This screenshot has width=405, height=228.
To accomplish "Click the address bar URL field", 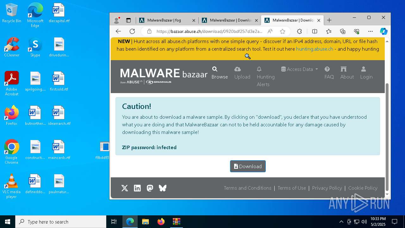I will pos(209,31).
